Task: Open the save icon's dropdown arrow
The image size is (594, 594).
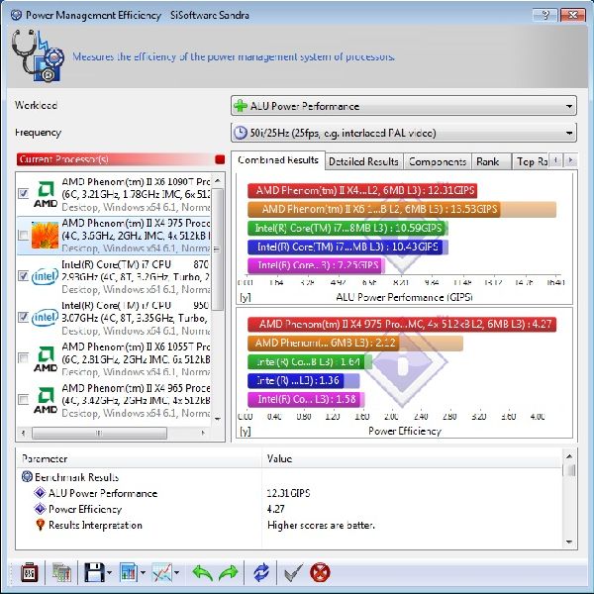Action: click(x=110, y=572)
